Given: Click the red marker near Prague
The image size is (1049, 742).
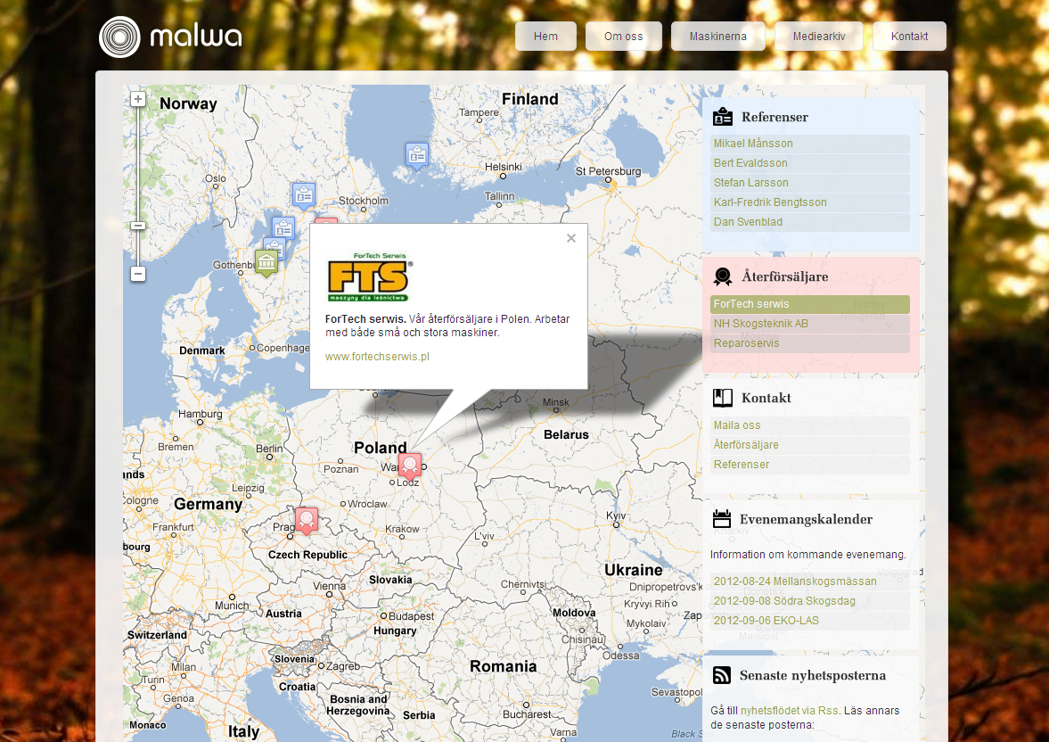Looking at the screenshot, I should pyautogui.click(x=307, y=520).
